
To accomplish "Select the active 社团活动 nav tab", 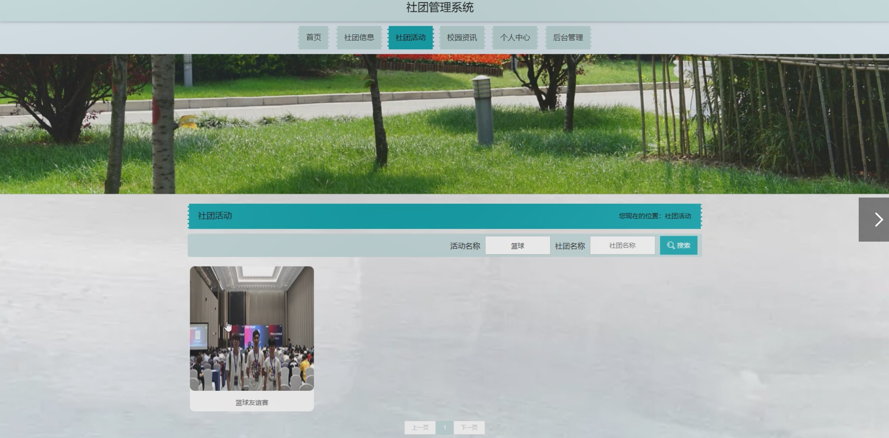I will (x=410, y=38).
